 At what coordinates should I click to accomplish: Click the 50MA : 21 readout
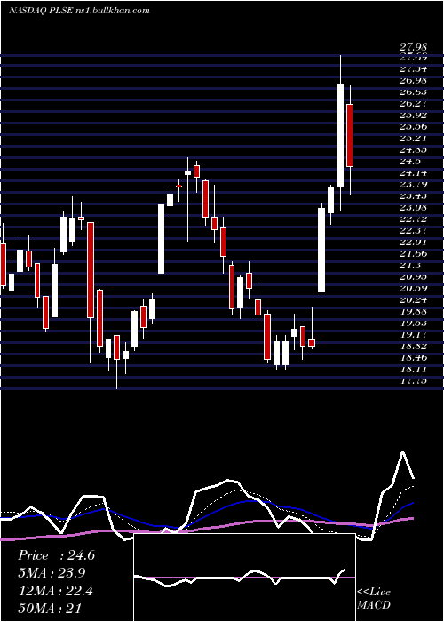[50, 609]
